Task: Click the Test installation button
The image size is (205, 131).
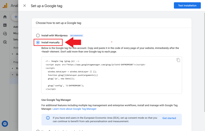Action: [x=187, y=6]
